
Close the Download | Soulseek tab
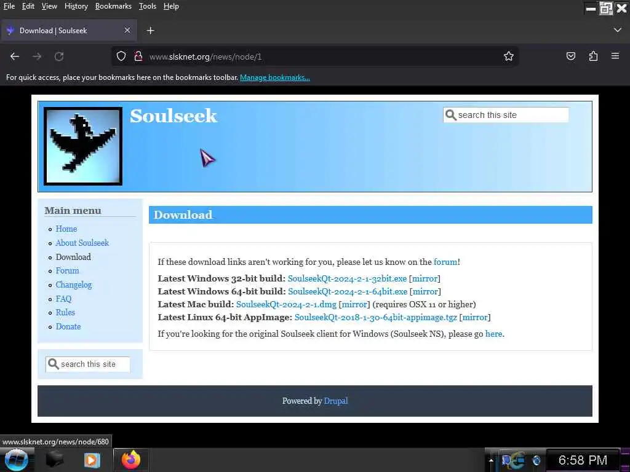coord(127,31)
